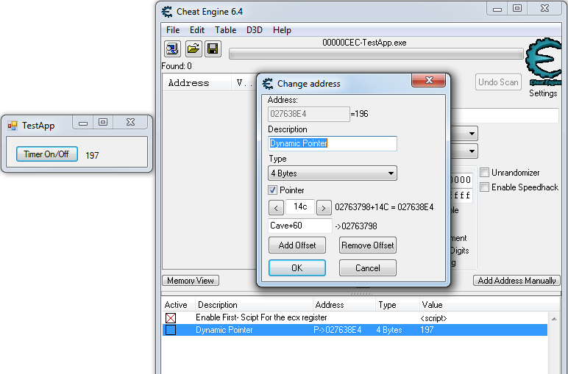Toggle the Timer On/Off button in TestApp
Viewport: 568px width, 374px height.
click(x=47, y=154)
